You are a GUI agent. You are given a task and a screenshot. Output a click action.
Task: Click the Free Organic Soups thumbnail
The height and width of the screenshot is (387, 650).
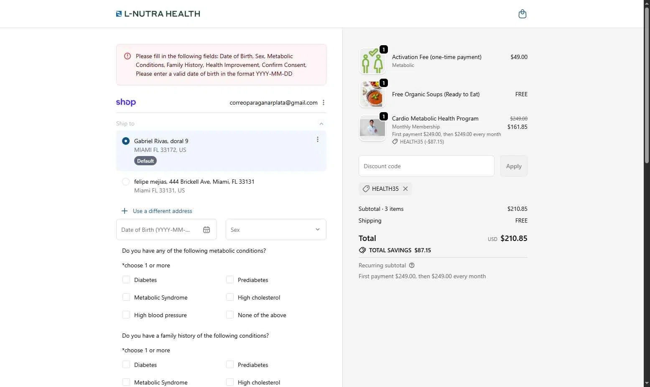point(372,95)
